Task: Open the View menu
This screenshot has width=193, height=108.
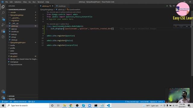Action: point(25,2)
